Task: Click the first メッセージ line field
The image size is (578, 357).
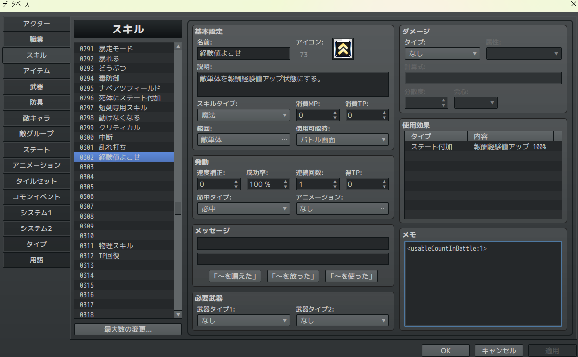Action: coord(293,243)
